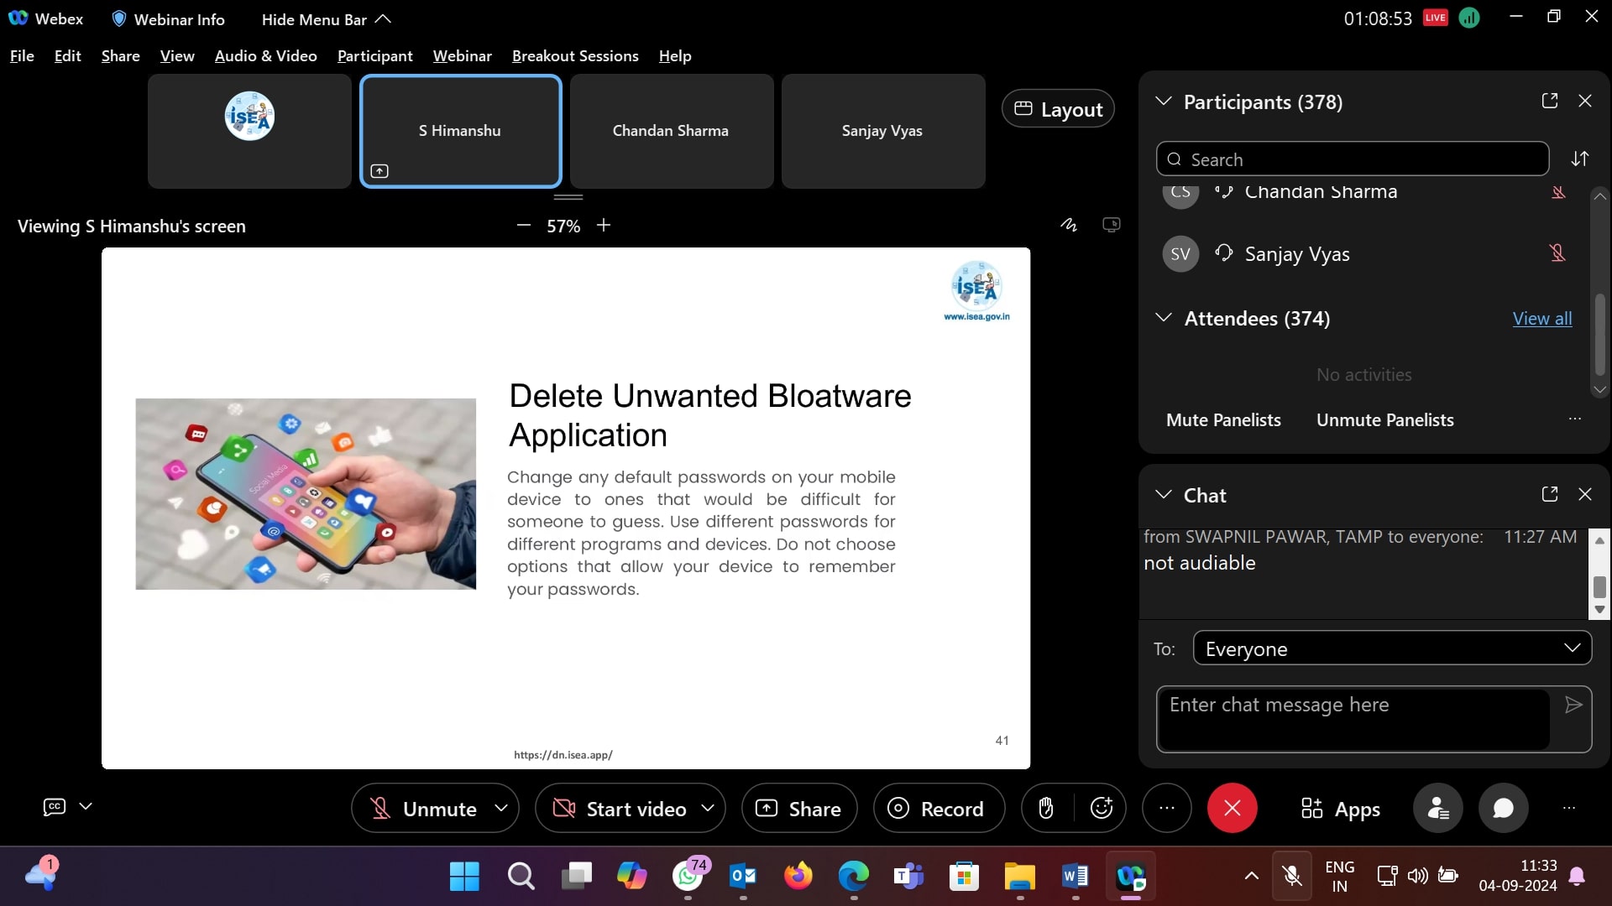1612x906 pixels.
Task: Click the sort participants icon
Action: (1579, 159)
